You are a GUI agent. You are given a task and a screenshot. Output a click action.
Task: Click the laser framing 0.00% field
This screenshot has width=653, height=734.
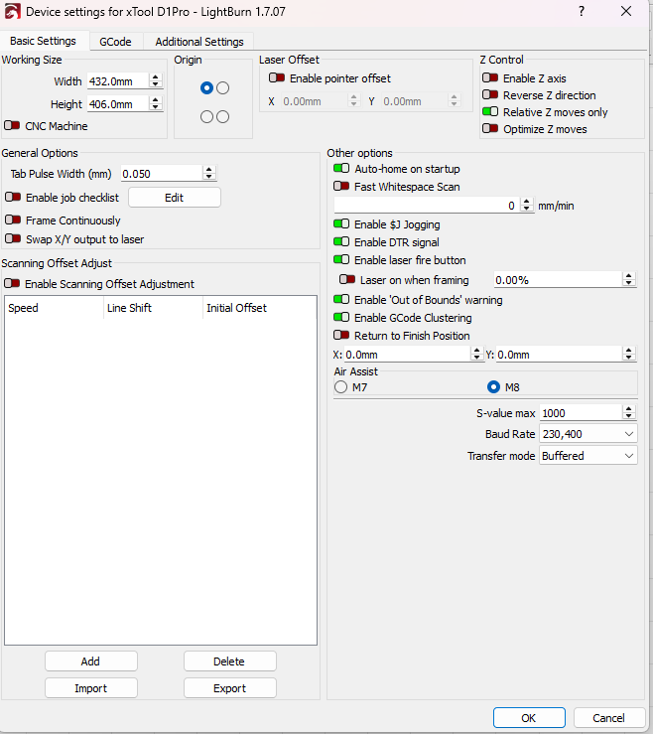[x=559, y=280]
